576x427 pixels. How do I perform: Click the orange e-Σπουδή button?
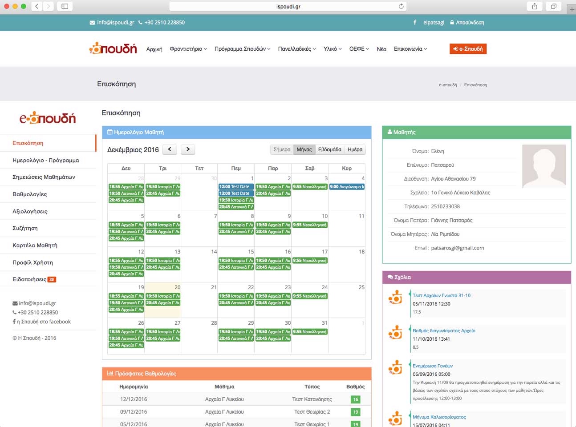pyautogui.click(x=468, y=48)
